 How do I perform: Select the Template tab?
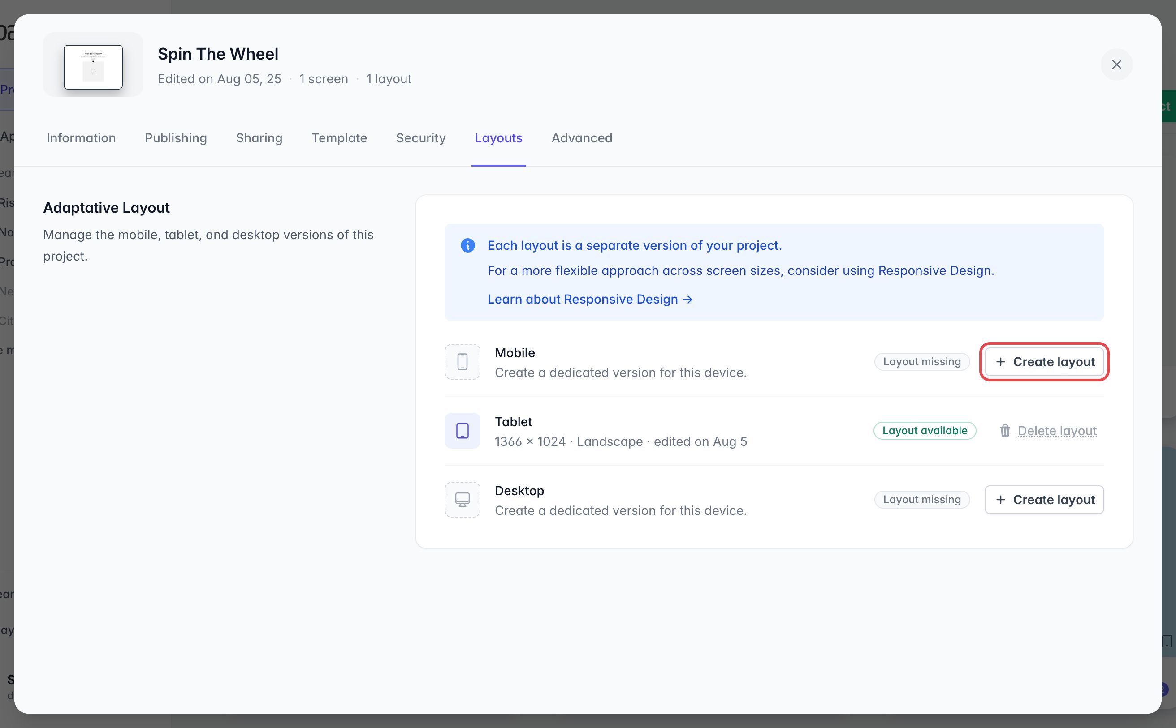point(339,138)
